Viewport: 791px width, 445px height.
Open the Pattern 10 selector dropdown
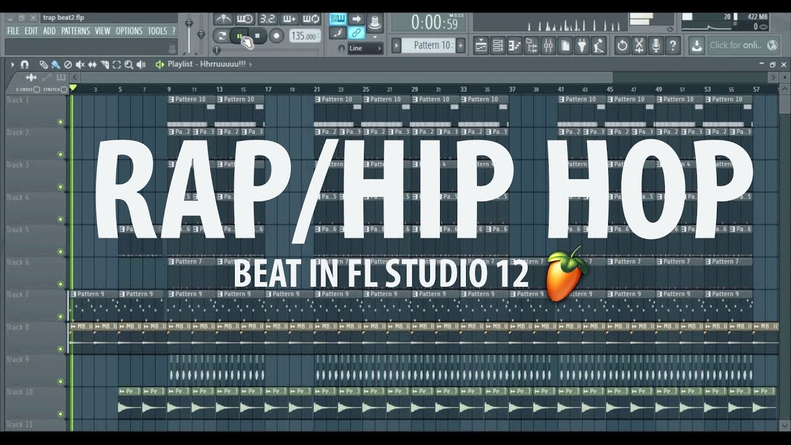[x=428, y=45]
